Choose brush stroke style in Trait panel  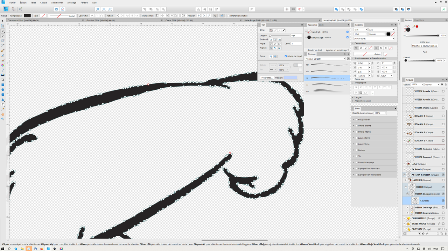click(283, 30)
